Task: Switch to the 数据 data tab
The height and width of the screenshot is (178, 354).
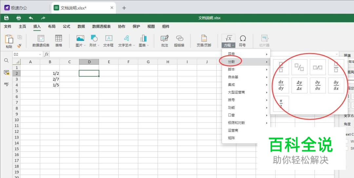Action: tap(81, 26)
